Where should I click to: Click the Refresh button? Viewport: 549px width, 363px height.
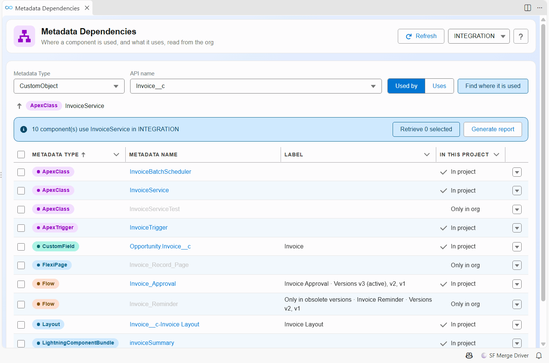[421, 36]
